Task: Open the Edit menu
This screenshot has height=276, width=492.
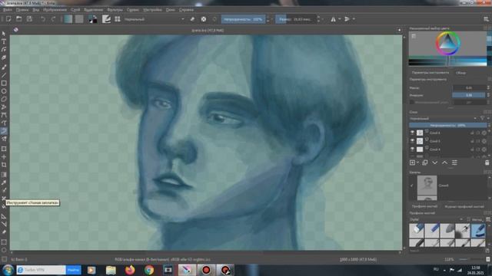Action: [x=22, y=10]
